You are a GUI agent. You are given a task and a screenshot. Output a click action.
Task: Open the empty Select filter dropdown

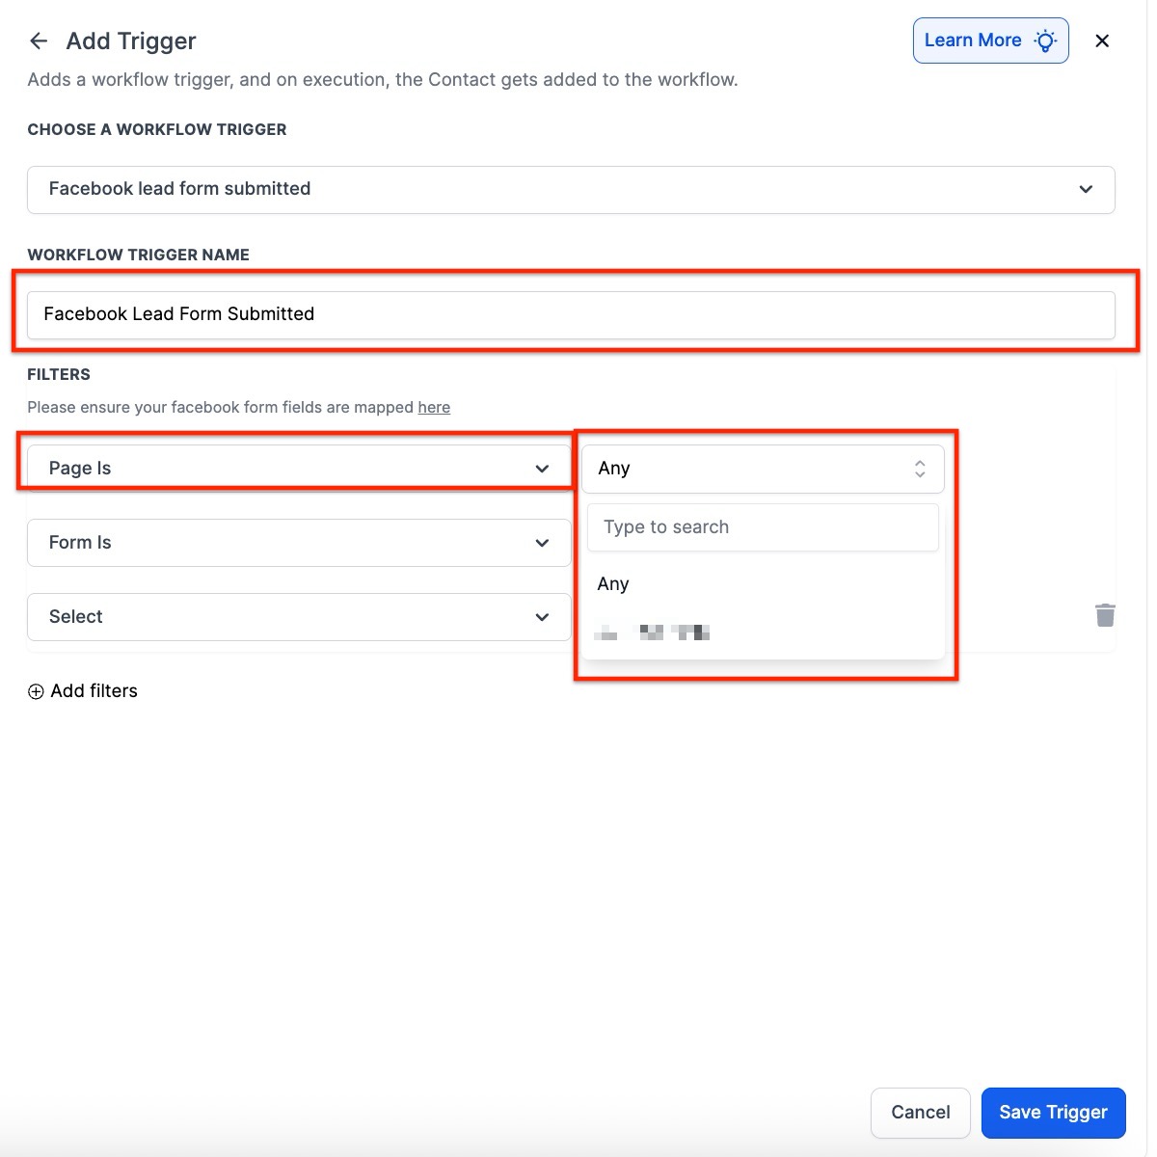tap(299, 617)
